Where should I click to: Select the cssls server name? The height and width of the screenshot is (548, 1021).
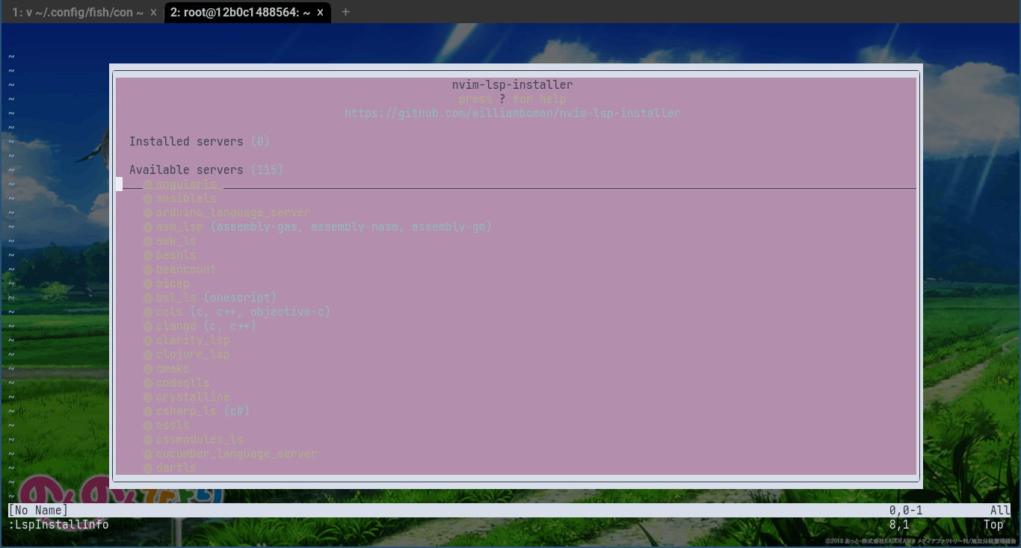pyautogui.click(x=173, y=426)
